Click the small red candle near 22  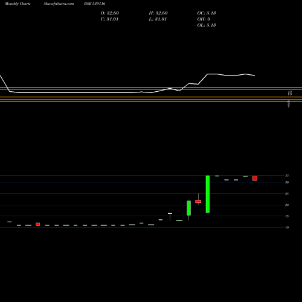198,201
